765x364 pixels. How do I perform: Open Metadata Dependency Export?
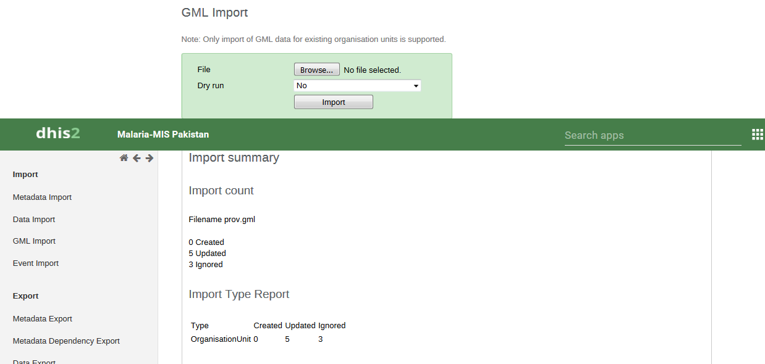tap(66, 341)
